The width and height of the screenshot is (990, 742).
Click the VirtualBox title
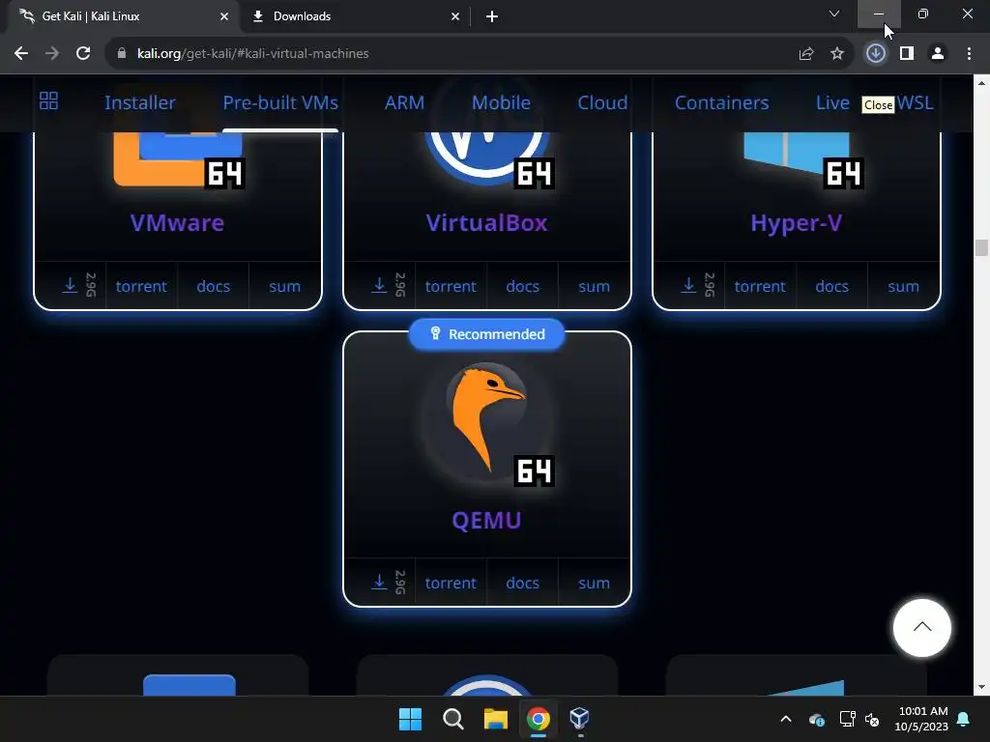point(487,223)
